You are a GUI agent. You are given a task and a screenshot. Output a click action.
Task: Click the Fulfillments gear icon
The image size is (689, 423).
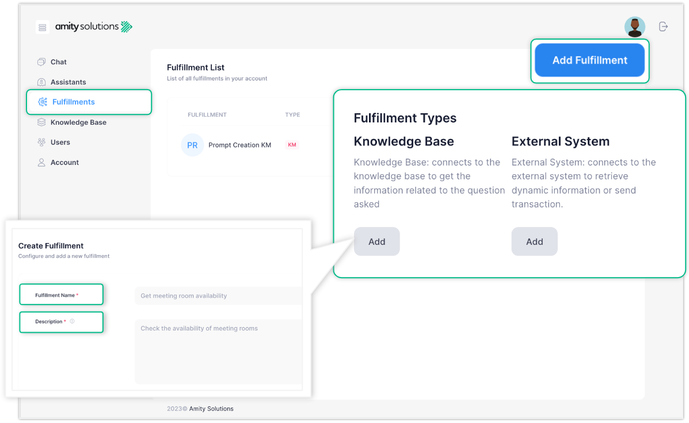click(x=43, y=102)
